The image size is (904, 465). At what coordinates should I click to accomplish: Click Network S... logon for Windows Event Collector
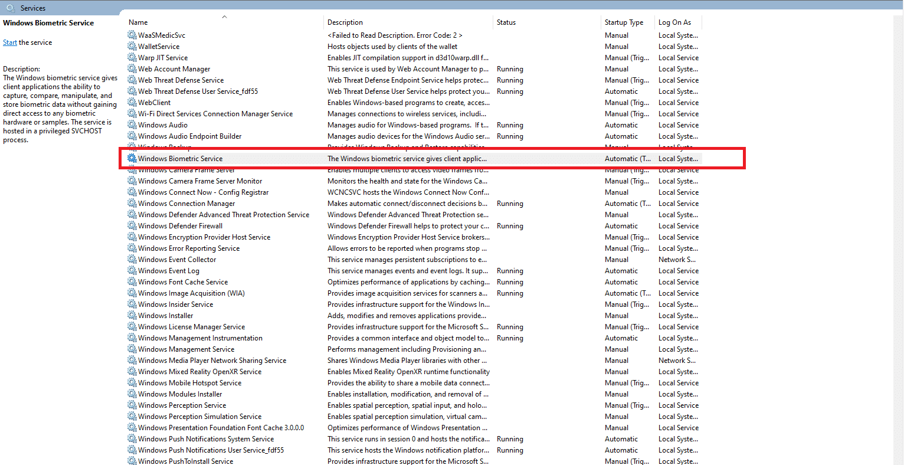pos(677,260)
